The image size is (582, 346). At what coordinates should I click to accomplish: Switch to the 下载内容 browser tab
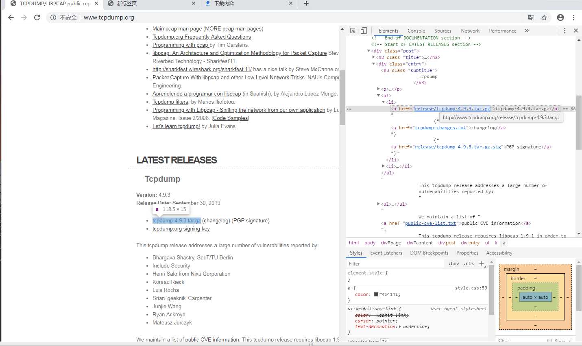point(249,3)
